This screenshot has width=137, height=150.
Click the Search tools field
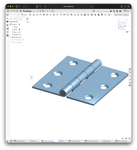pyautogui.click(x=121, y=15)
